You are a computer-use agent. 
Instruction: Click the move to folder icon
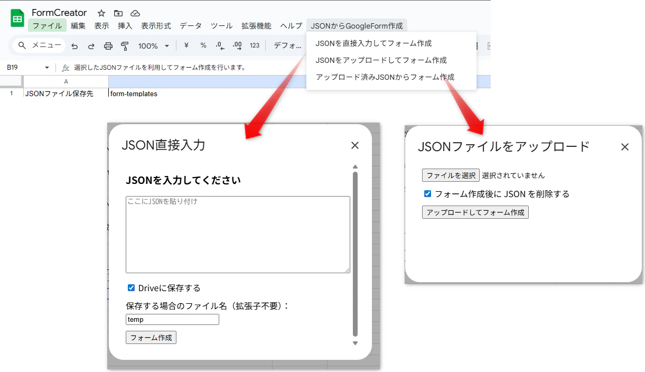coord(118,13)
